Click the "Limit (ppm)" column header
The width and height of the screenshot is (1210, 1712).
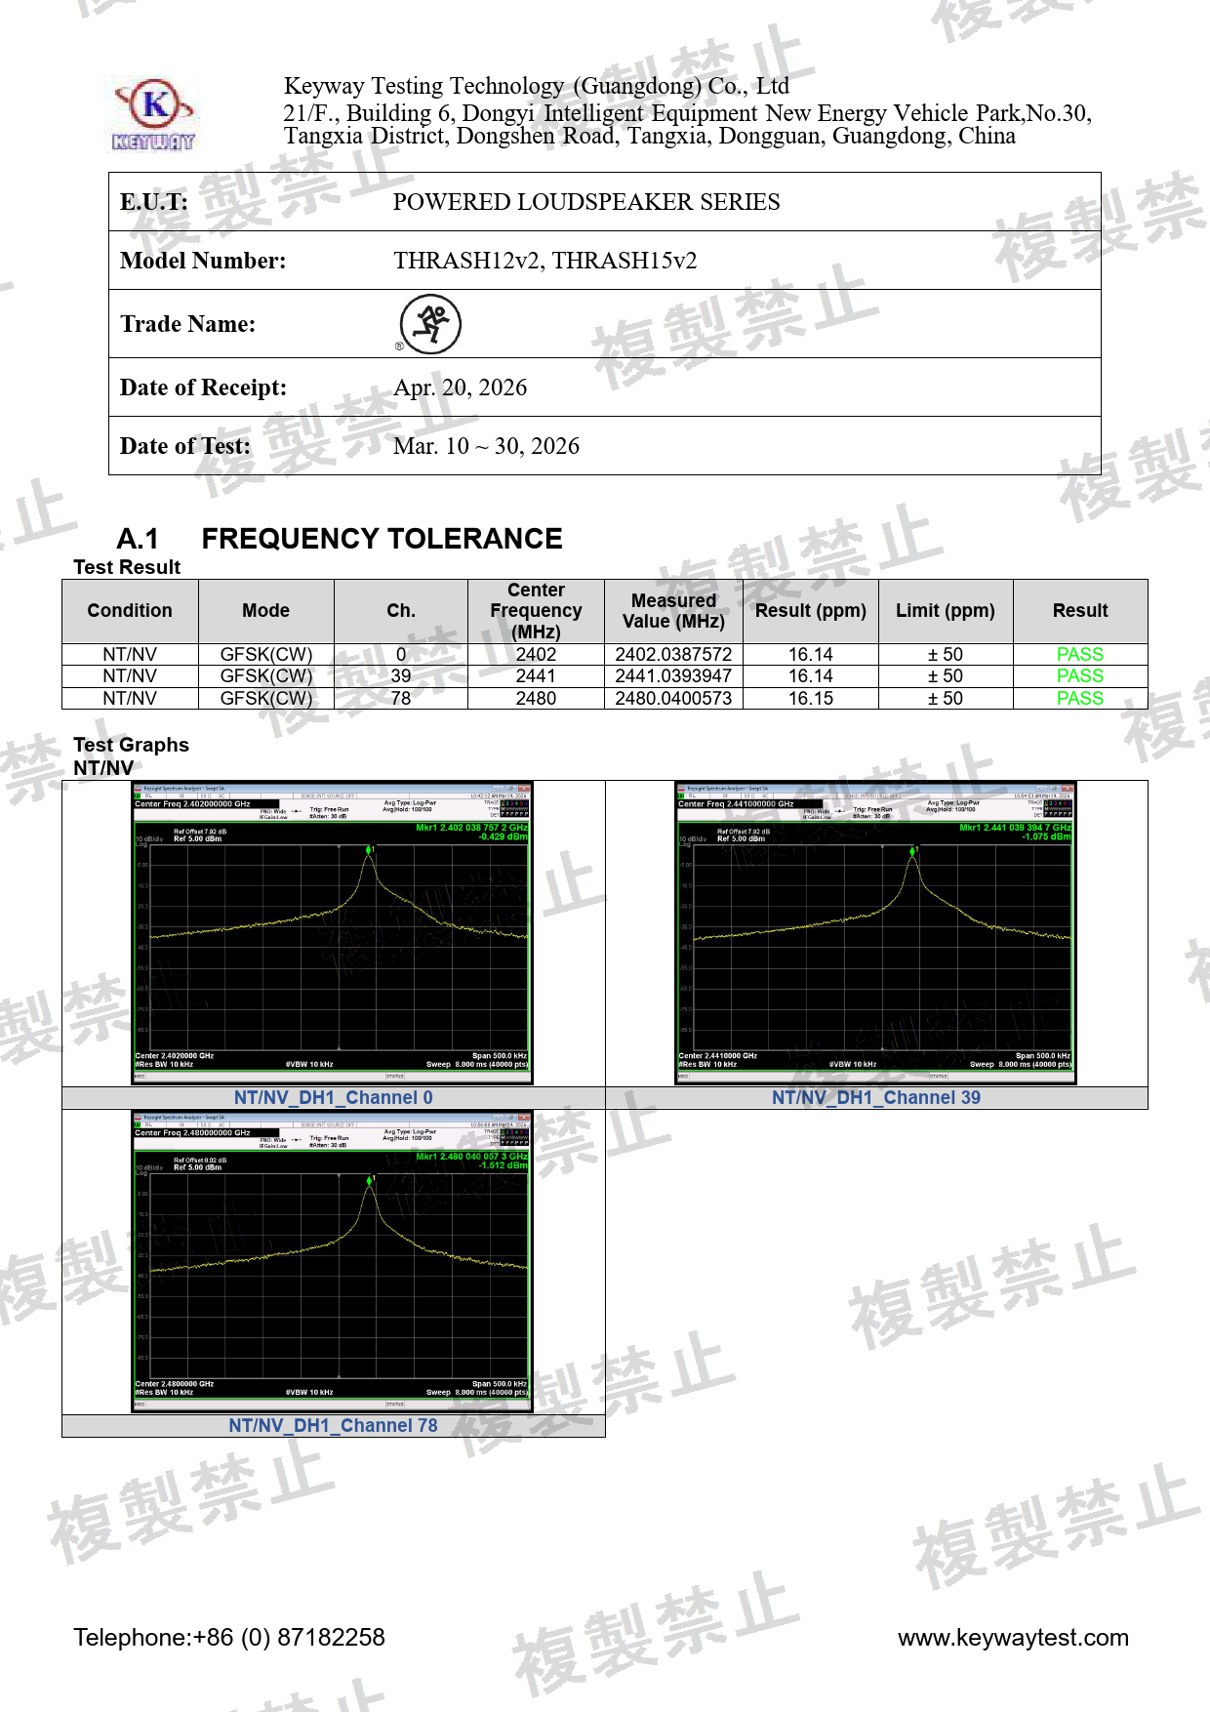coord(946,611)
